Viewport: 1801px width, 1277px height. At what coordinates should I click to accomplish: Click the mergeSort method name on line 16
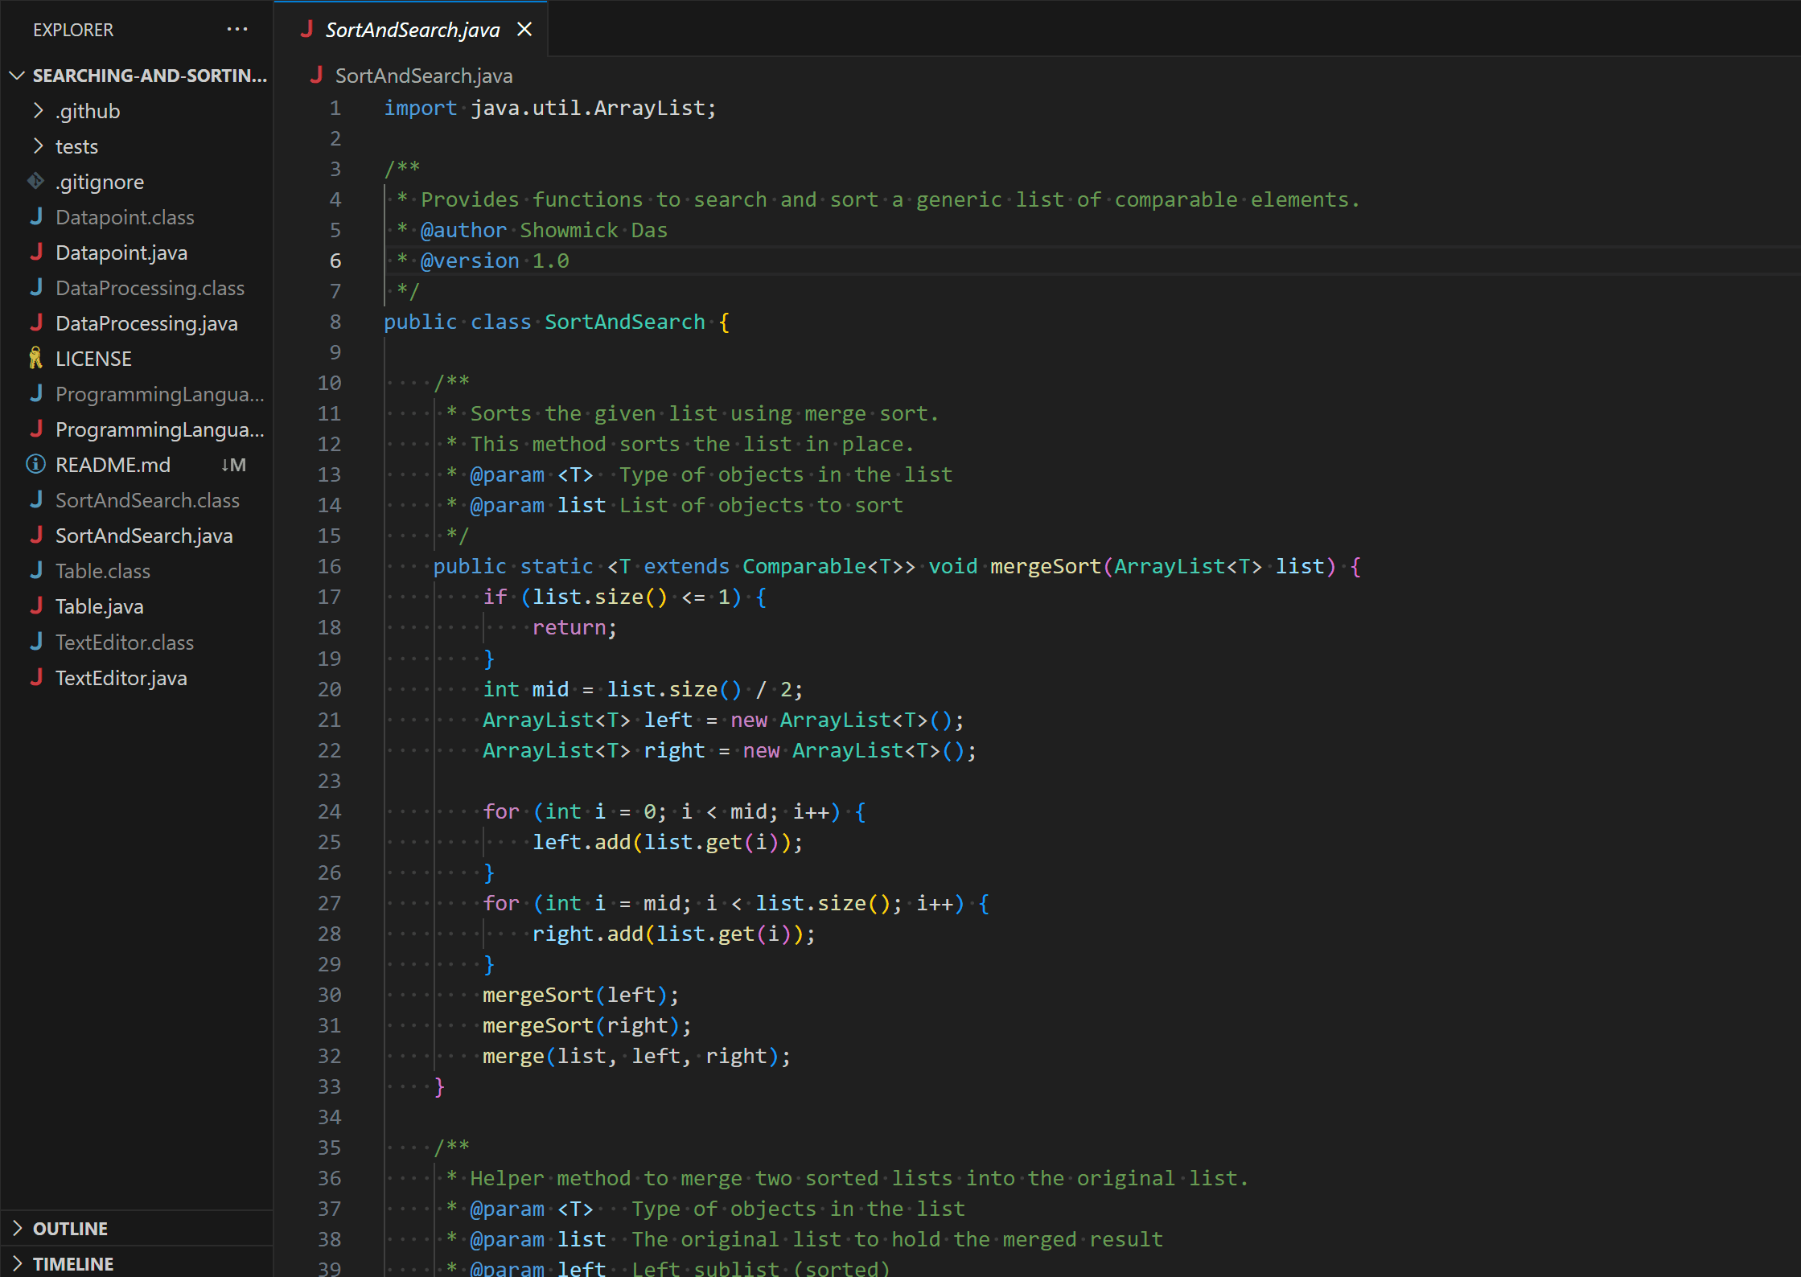[x=1045, y=566]
